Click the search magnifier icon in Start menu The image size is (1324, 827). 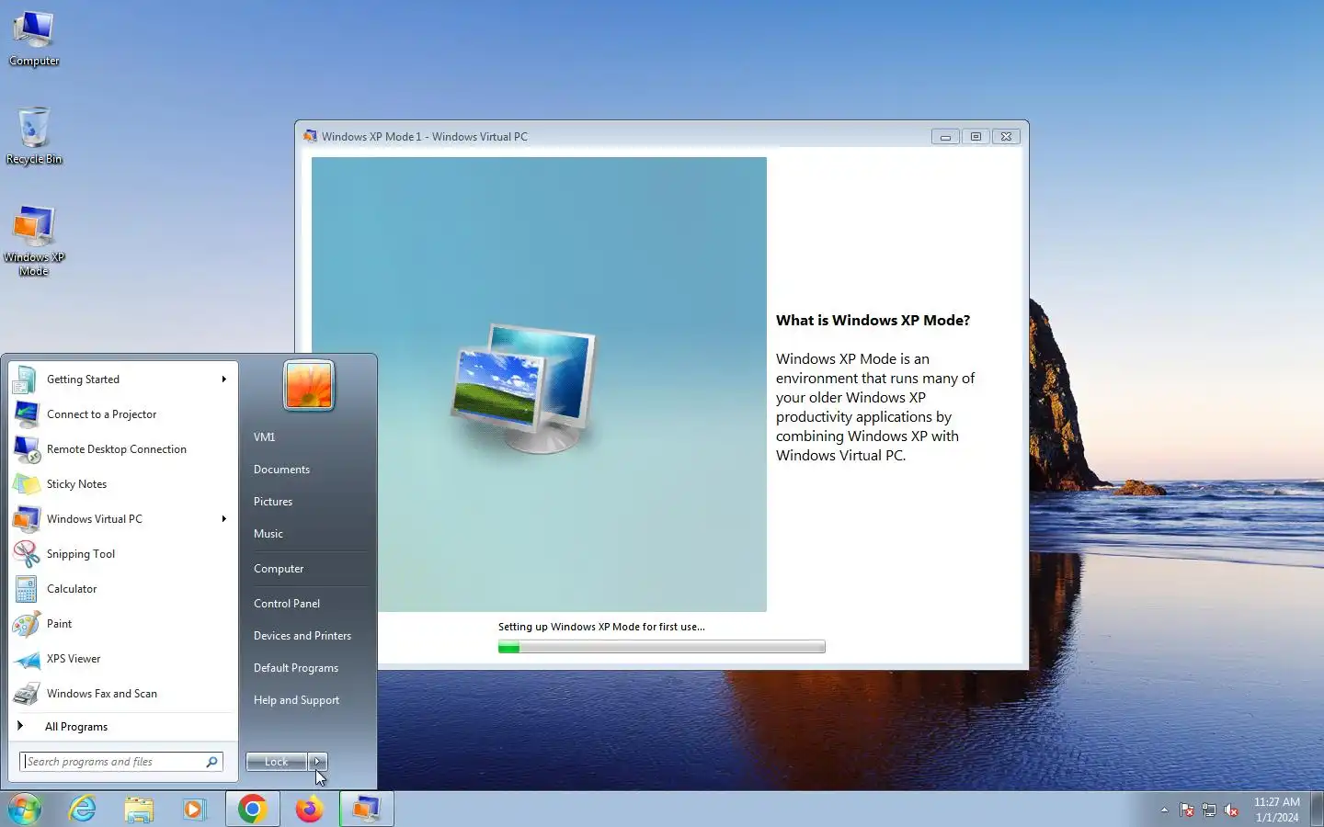tap(211, 762)
